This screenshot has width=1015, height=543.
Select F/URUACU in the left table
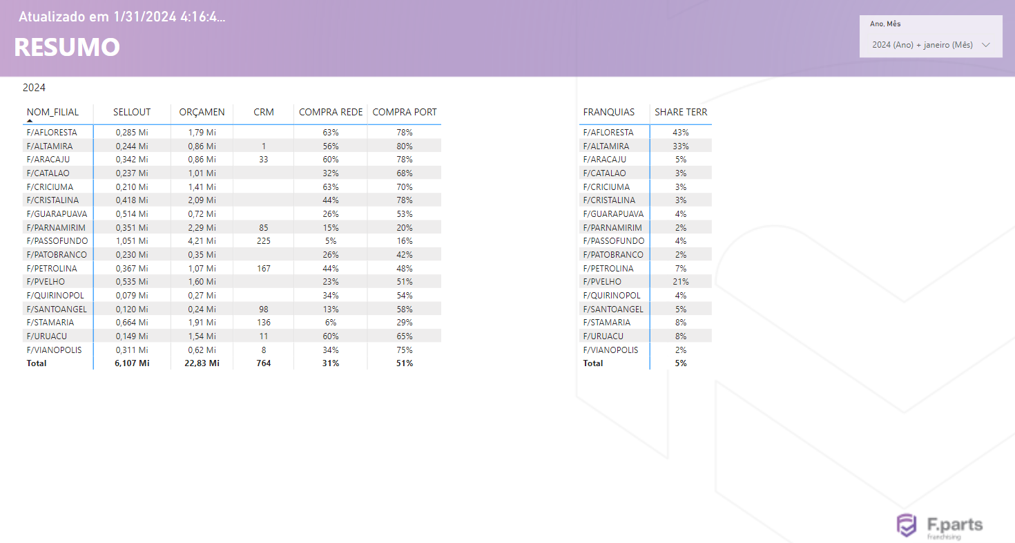click(x=47, y=336)
